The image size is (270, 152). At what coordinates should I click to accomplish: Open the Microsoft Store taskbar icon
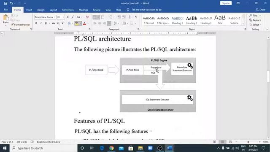[x=131, y=148]
